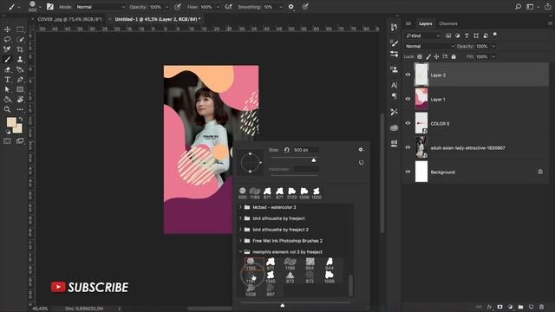Open the Fill dropdown in Layers

[493, 56]
